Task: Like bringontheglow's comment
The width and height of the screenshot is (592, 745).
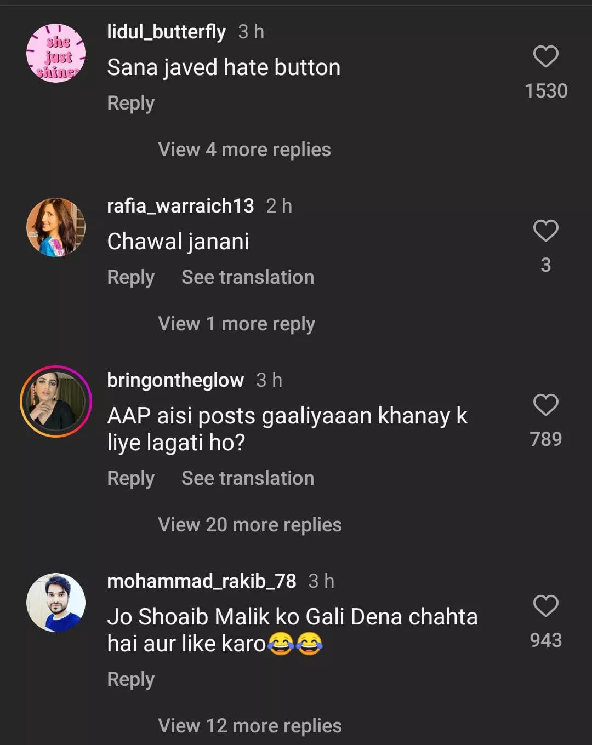Action: [x=545, y=405]
